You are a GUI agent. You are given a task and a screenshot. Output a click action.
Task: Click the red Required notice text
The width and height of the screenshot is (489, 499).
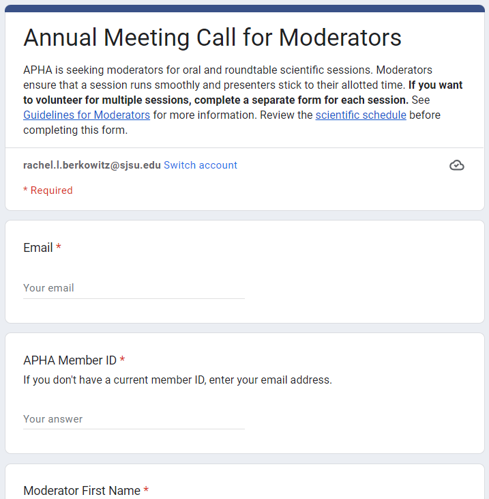(52, 190)
